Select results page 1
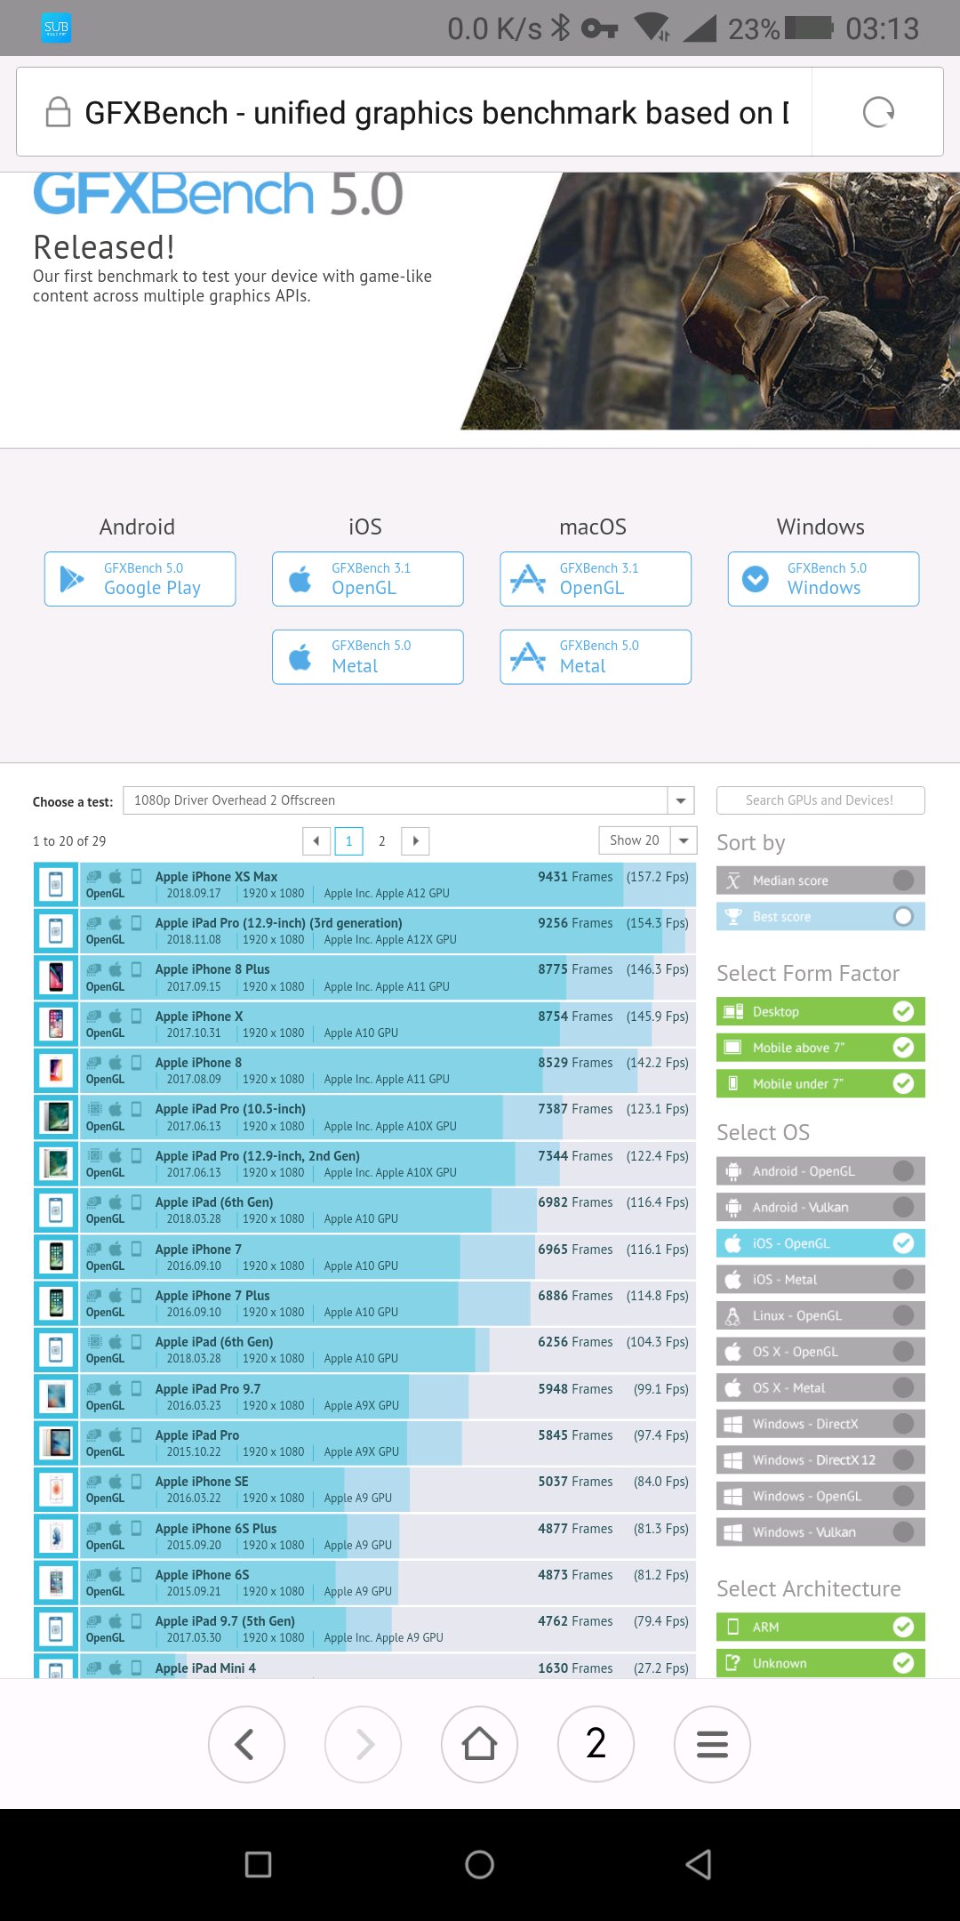960x1921 pixels. 348,840
